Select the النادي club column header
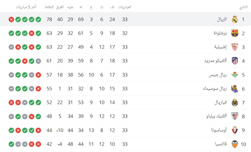This screenshot has width=251, height=152. click(x=243, y=7)
